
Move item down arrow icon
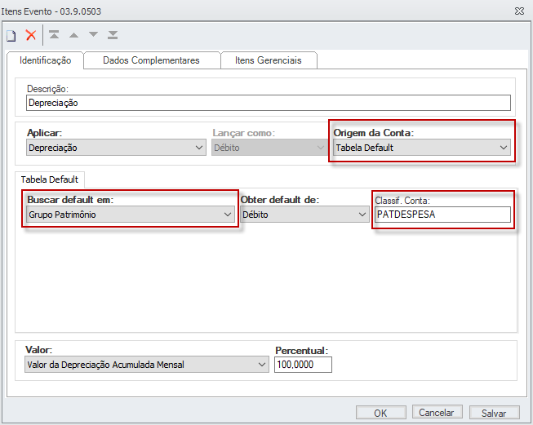point(93,34)
